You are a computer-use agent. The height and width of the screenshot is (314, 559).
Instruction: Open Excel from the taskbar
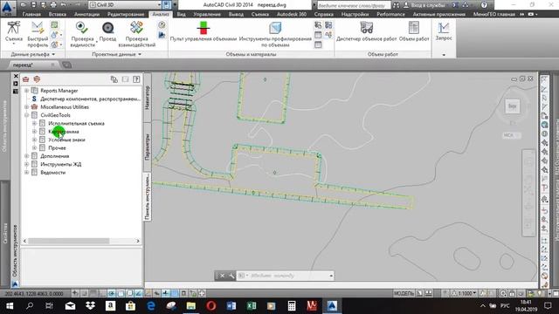click(252, 306)
